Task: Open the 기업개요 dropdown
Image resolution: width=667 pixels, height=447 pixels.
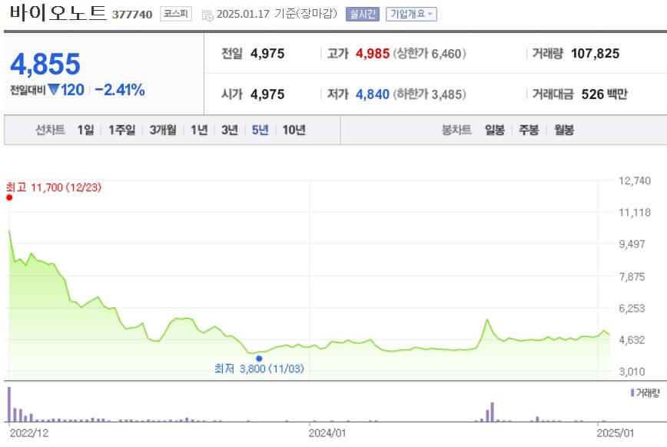Action: point(411,14)
